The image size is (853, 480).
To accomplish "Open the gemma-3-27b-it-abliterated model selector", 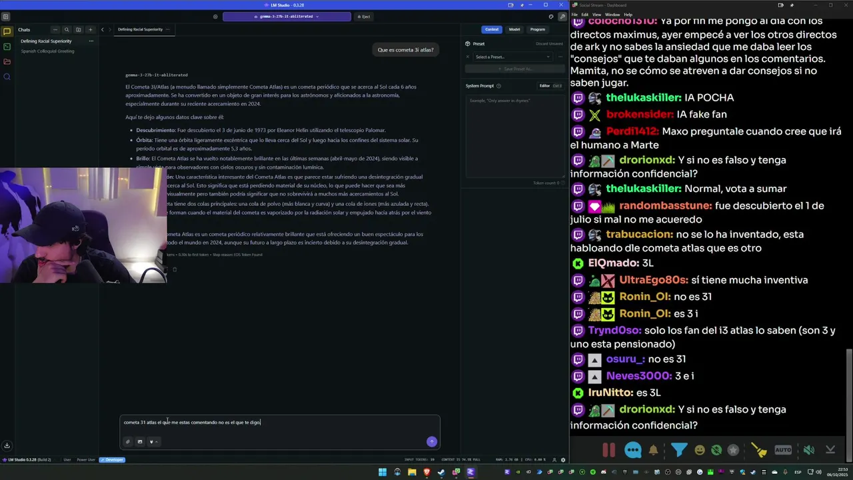I will pos(287,17).
